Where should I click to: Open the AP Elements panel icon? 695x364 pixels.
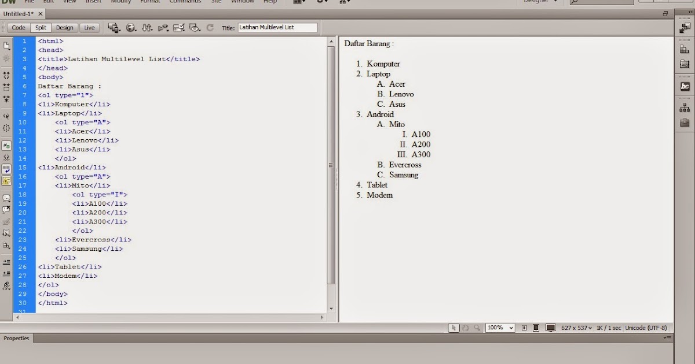[685, 65]
